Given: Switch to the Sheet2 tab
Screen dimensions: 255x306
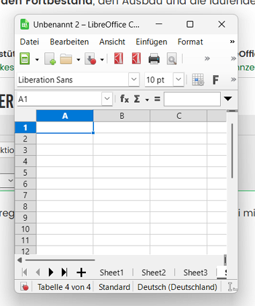Looking at the screenshot, I should point(154,272).
